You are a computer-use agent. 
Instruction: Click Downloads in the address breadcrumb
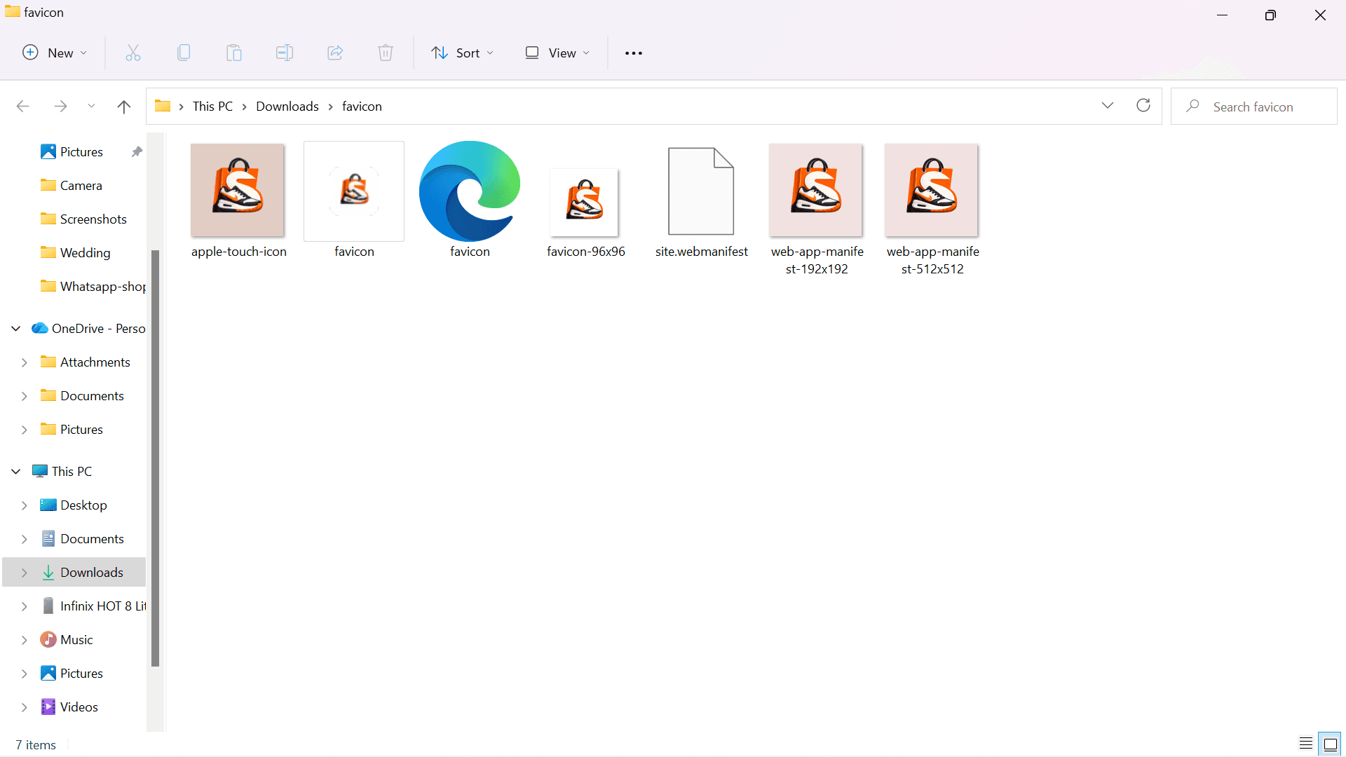[x=287, y=106]
